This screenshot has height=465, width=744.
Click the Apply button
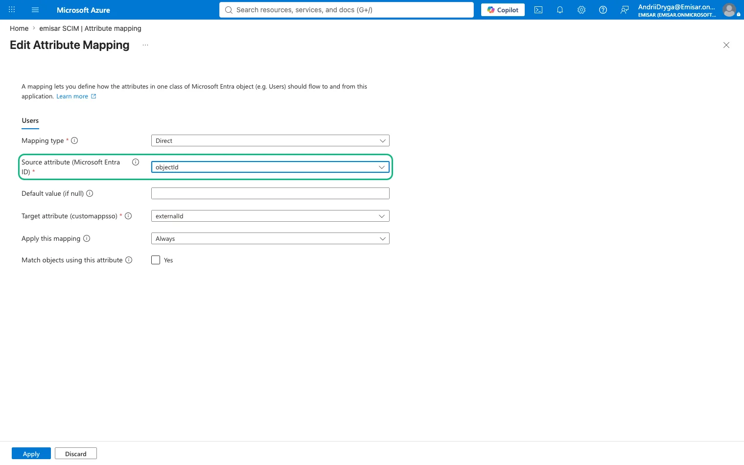tap(31, 454)
